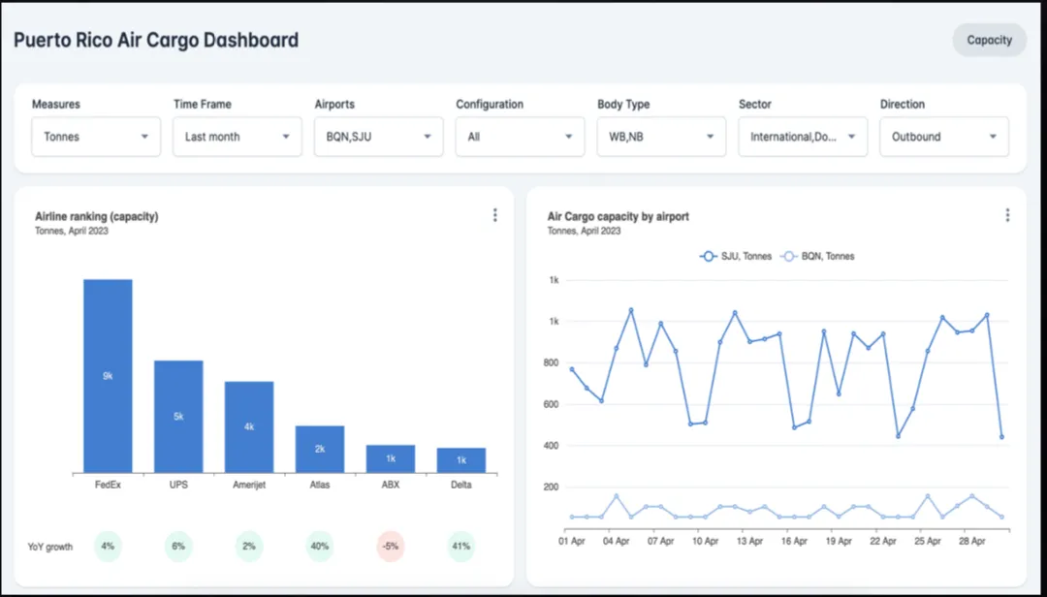Click the Amerijet axis label
This screenshot has width=1047, height=597.
pyautogui.click(x=249, y=486)
